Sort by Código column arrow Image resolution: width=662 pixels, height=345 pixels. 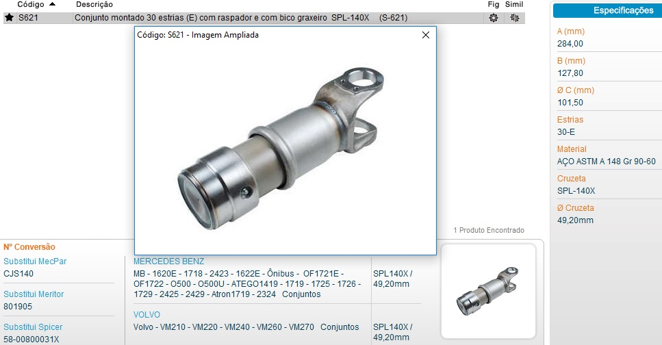click(53, 4)
